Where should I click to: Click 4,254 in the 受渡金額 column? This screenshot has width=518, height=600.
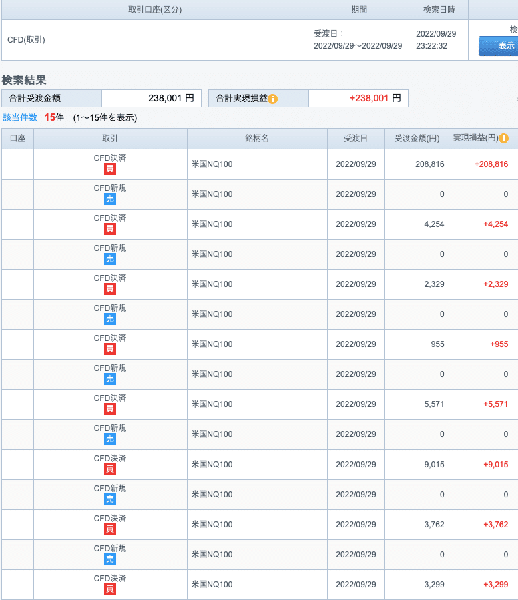click(x=434, y=224)
